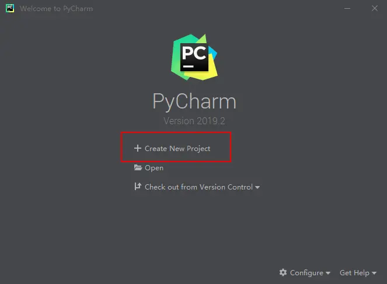The image size is (387, 284).
Task: Select Check out from Version Control
Action: pos(198,187)
